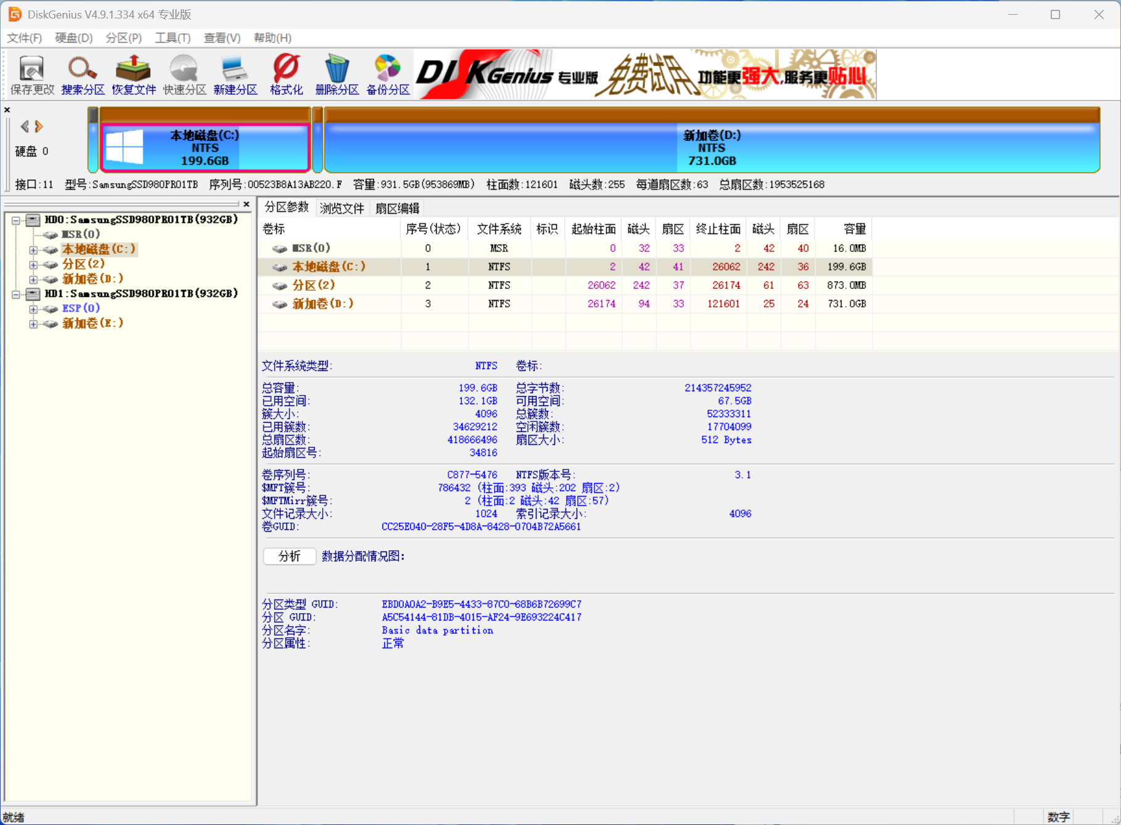Select MSR(0) in the disk tree
This screenshot has height=825, width=1121.
(x=81, y=234)
